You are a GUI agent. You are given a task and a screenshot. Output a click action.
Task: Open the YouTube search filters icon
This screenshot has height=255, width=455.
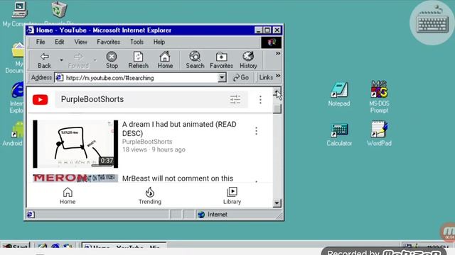[235, 100]
